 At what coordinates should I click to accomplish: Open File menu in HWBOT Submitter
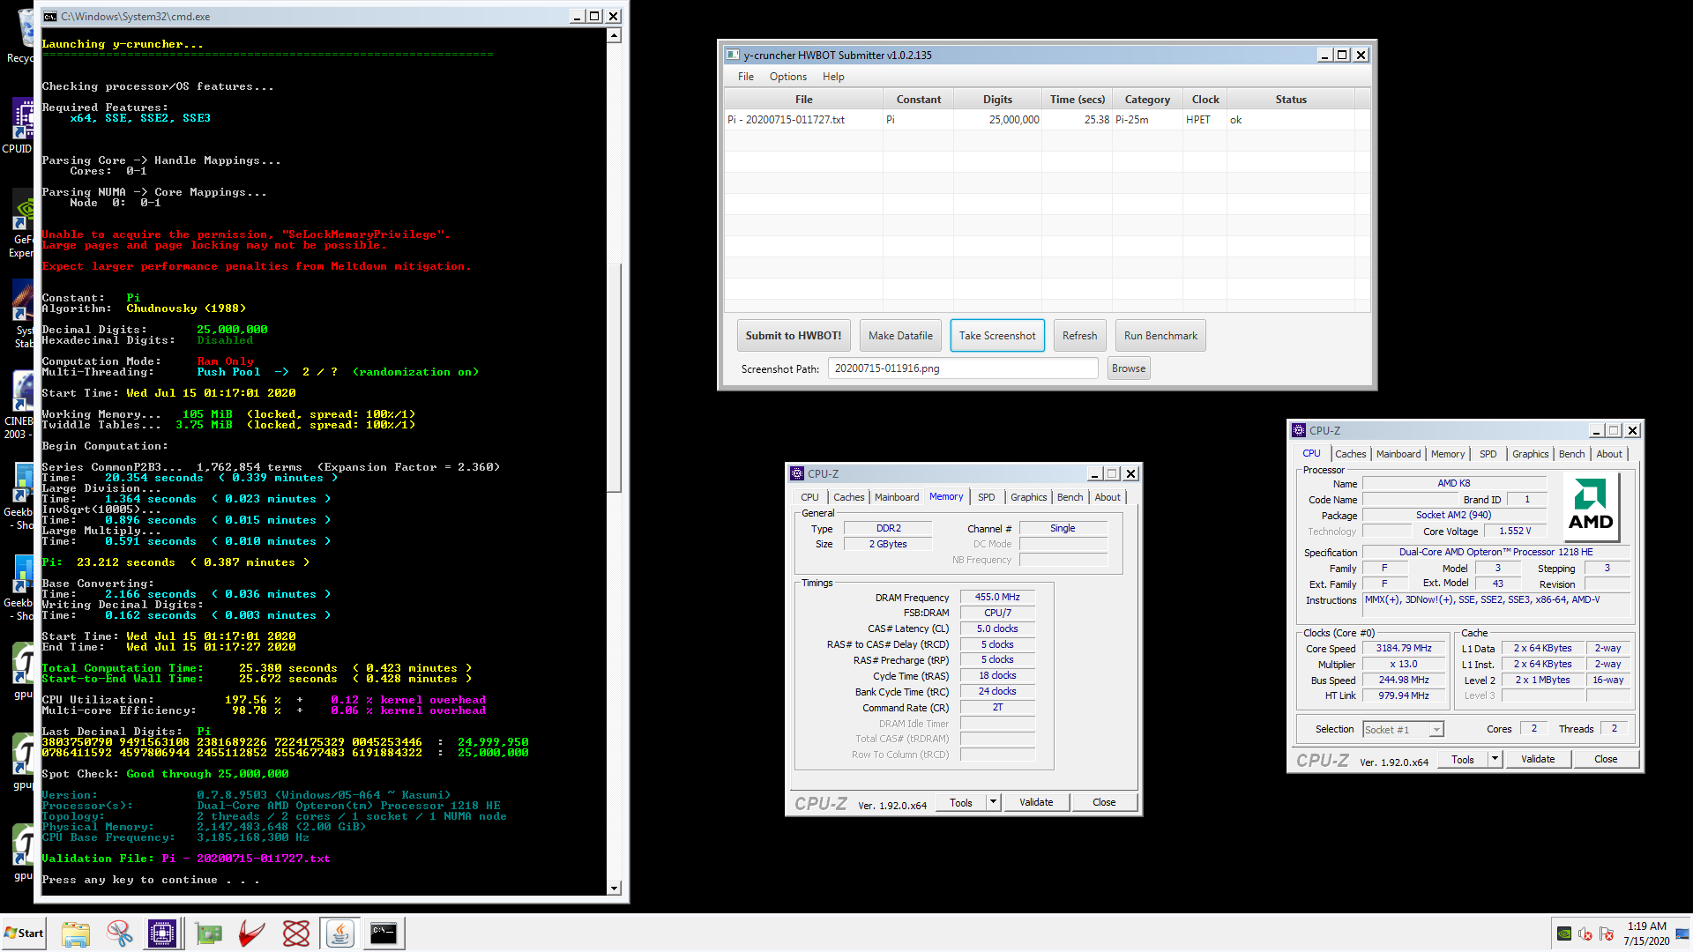pos(745,77)
